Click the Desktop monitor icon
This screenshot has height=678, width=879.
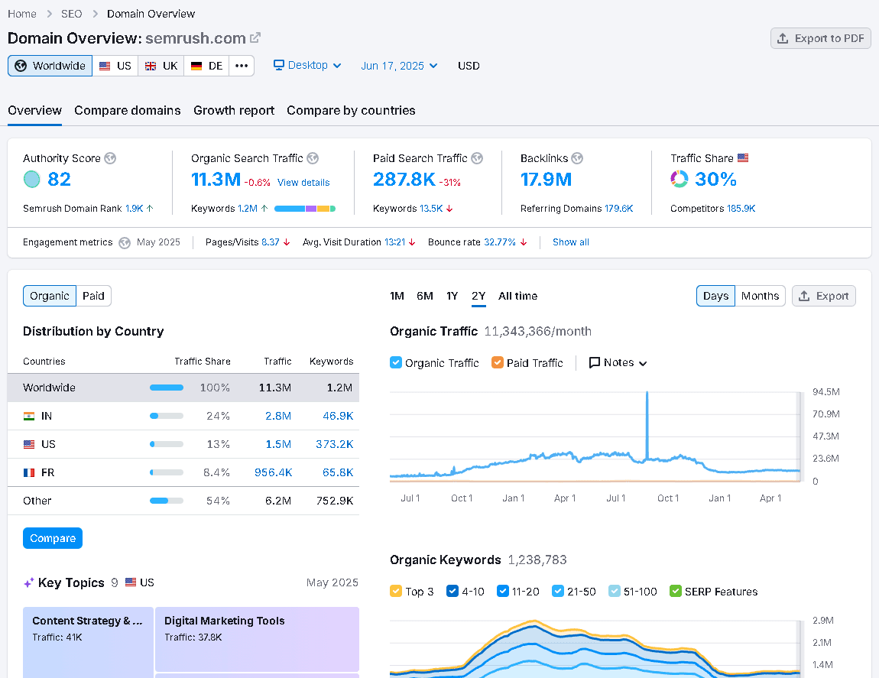pyautogui.click(x=279, y=65)
